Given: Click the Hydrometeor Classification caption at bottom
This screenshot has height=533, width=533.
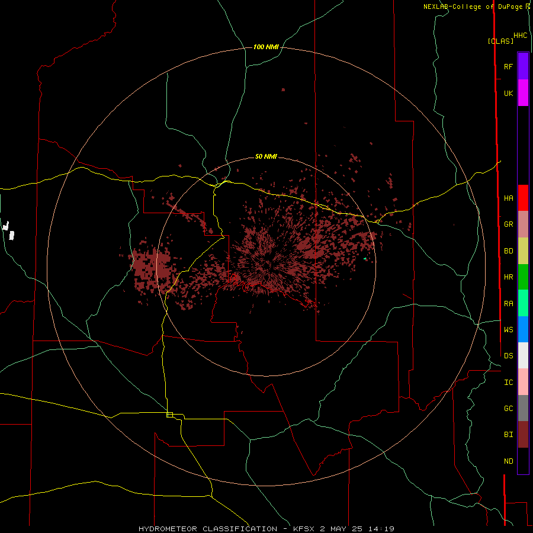Looking at the screenshot, I should point(266,529).
